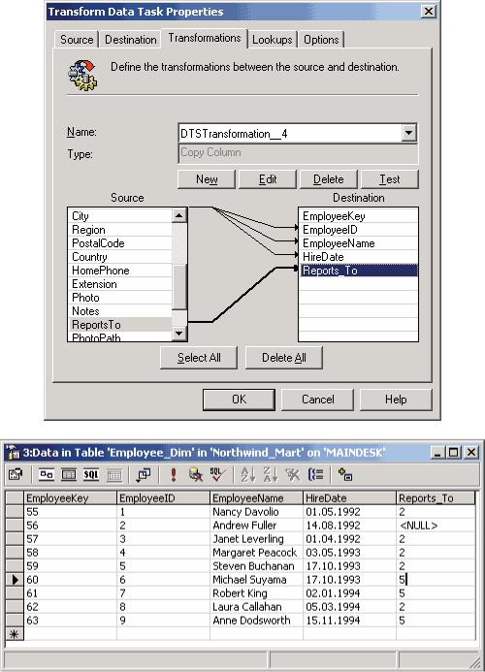Click the 02.01.1994 hire date cell

(x=349, y=593)
